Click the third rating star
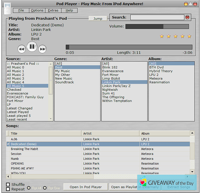The height and width of the screenshot is (193, 201). (x=175, y=36)
